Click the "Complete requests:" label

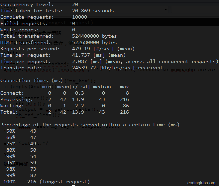coord(27,17)
